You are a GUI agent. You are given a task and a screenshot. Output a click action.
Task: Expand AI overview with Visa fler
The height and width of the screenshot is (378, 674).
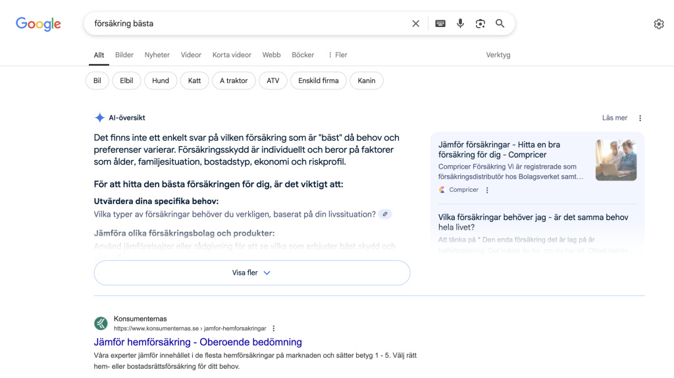point(252,273)
